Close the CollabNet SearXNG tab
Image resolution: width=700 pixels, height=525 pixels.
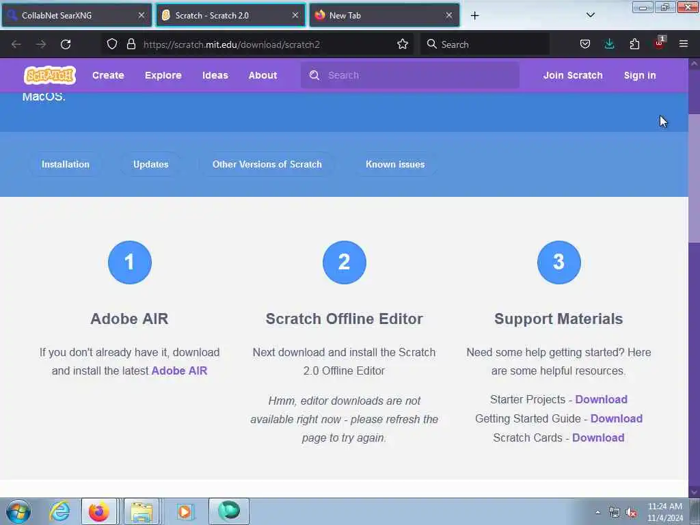(x=142, y=15)
